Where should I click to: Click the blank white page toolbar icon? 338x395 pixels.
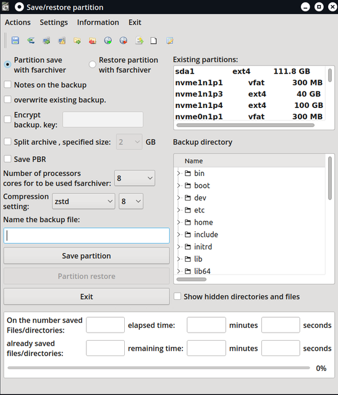tap(154, 41)
